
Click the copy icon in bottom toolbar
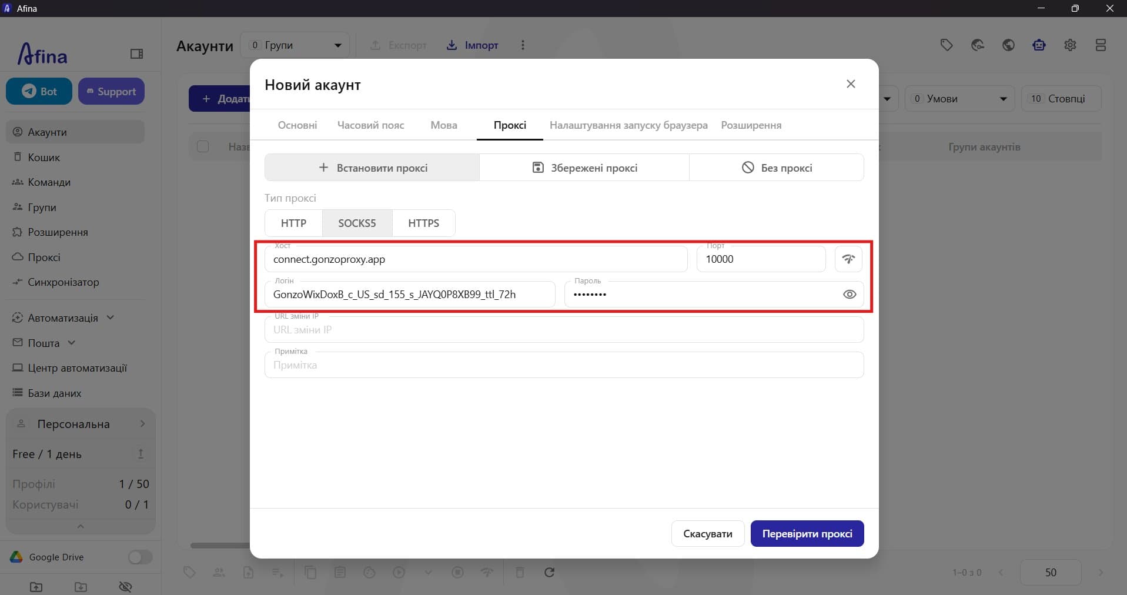310,572
